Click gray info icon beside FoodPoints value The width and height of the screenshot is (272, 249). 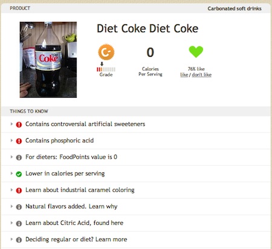coord(19,157)
